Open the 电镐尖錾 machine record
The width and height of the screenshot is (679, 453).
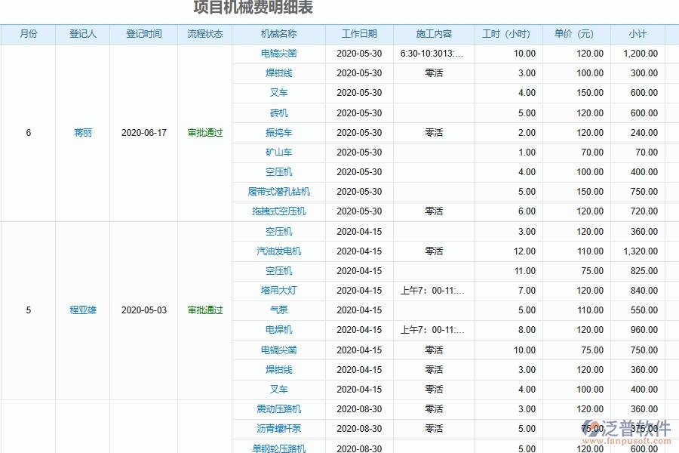pyautogui.click(x=279, y=53)
